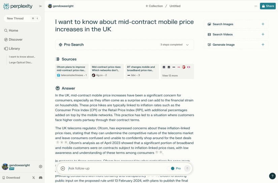This screenshot has height=183, width=278.
Task: Open Discover in the sidebar
Action: (x=16, y=40)
